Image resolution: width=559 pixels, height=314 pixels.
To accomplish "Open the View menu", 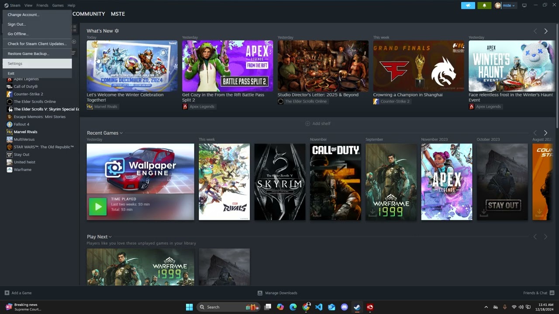I will click(x=28, y=5).
